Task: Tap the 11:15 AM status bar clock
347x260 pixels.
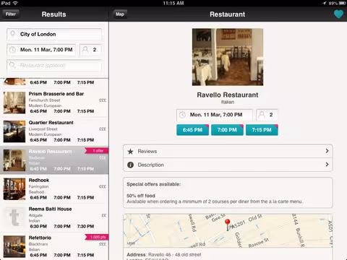Action: click(x=173, y=3)
